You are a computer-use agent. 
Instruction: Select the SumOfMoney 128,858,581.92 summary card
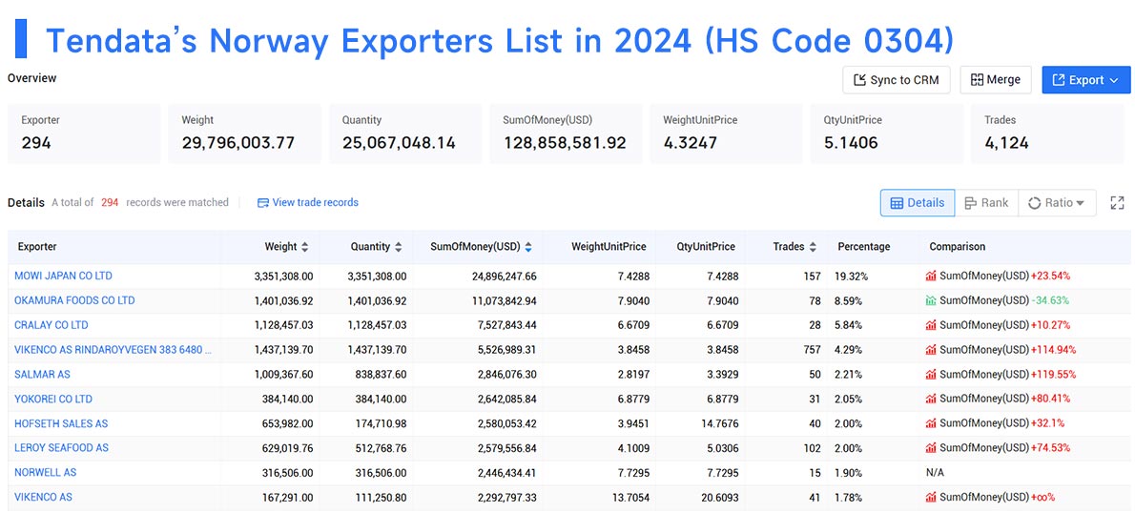566,133
